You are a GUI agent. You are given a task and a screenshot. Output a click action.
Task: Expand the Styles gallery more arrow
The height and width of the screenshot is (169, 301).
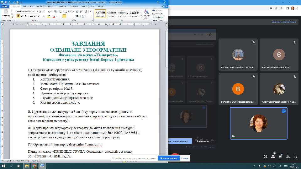tap(141, 17)
